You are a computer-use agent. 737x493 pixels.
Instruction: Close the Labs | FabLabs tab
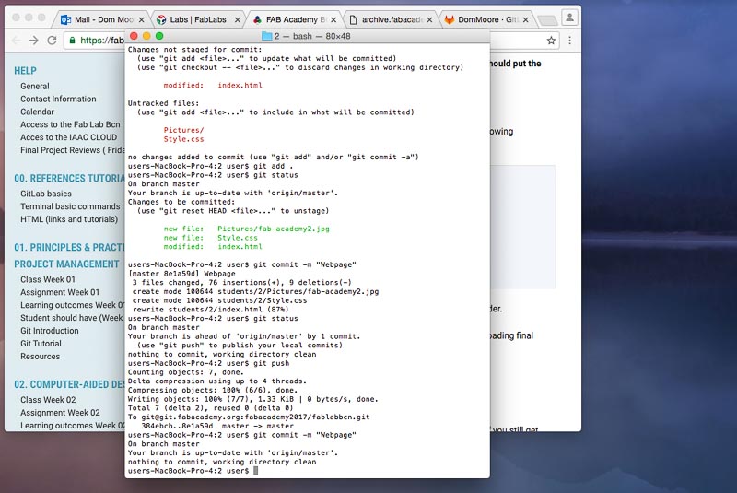click(x=238, y=19)
